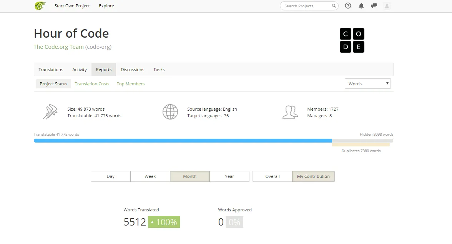Select the Month period toggle
The image size is (452, 244).
point(190,176)
